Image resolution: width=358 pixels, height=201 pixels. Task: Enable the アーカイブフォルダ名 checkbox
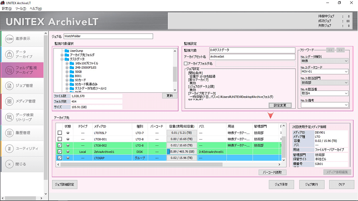coord(185,64)
